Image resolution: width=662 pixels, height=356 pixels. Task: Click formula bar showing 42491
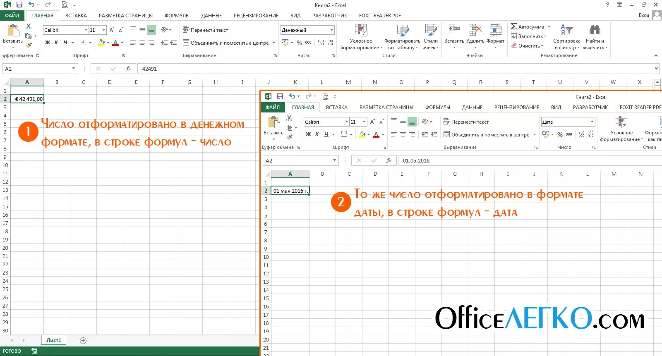(x=395, y=69)
